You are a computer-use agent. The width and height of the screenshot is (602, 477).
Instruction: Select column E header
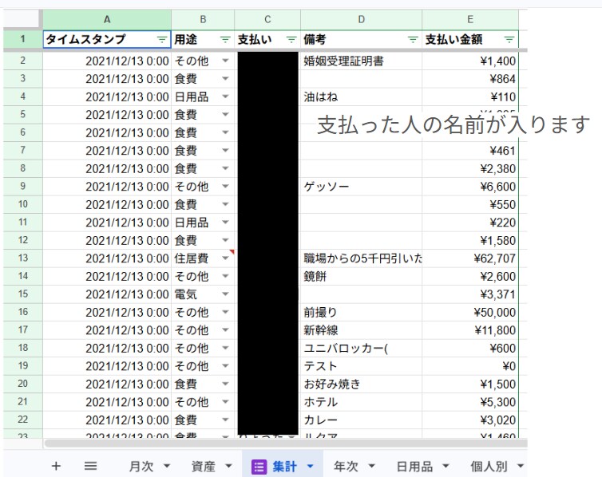(470, 19)
